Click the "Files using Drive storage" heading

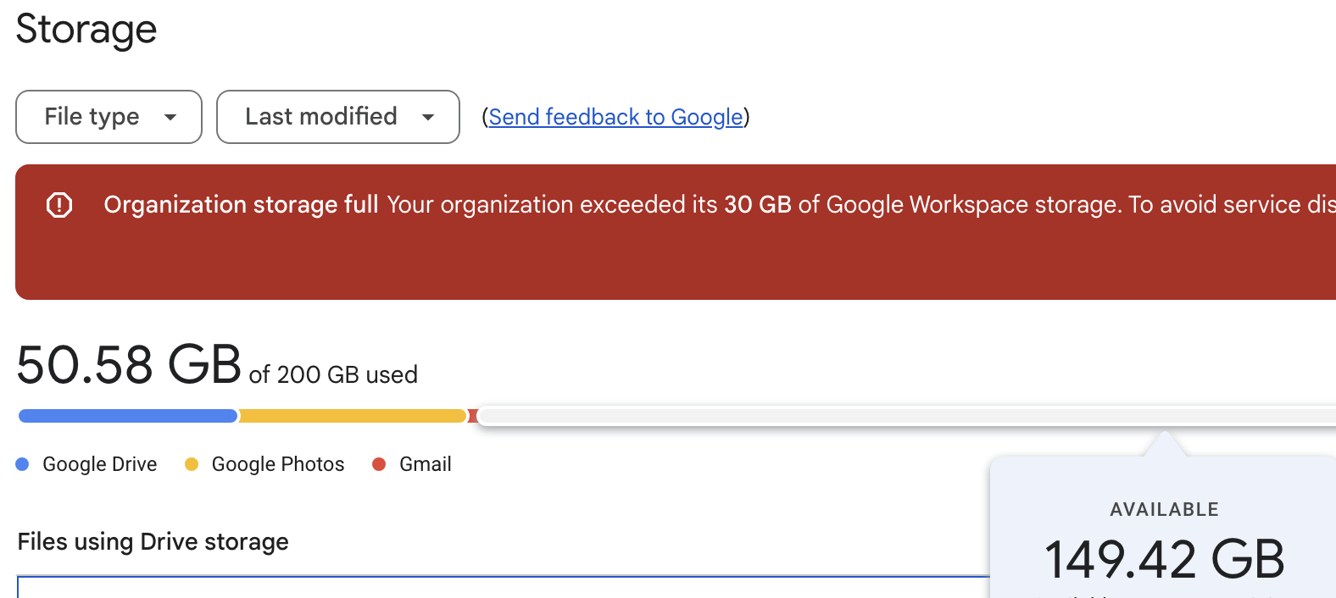click(x=153, y=542)
